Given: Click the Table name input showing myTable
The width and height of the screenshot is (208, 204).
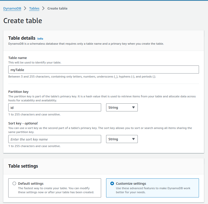Looking at the screenshot, I should tap(104, 70).
